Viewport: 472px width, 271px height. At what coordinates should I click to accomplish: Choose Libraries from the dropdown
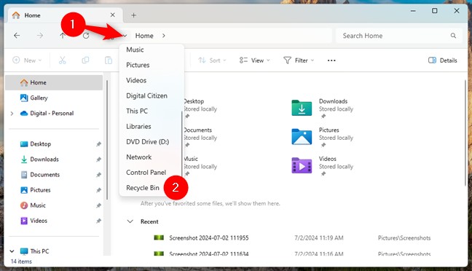152,127
